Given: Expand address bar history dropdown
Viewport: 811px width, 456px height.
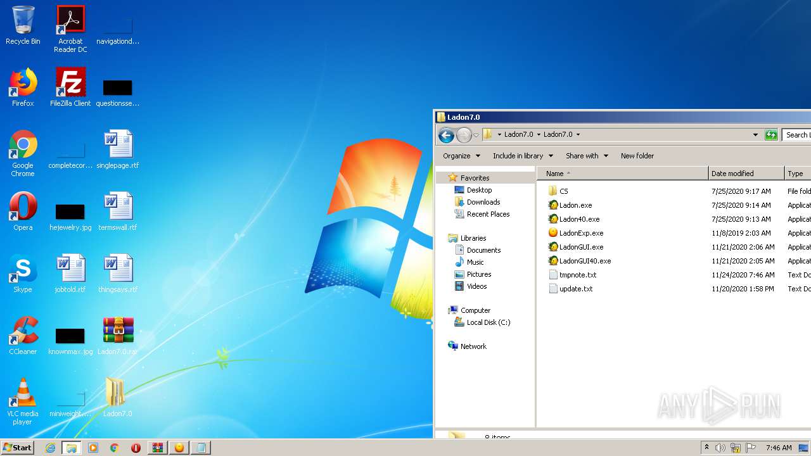Looking at the screenshot, I should tap(755, 135).
